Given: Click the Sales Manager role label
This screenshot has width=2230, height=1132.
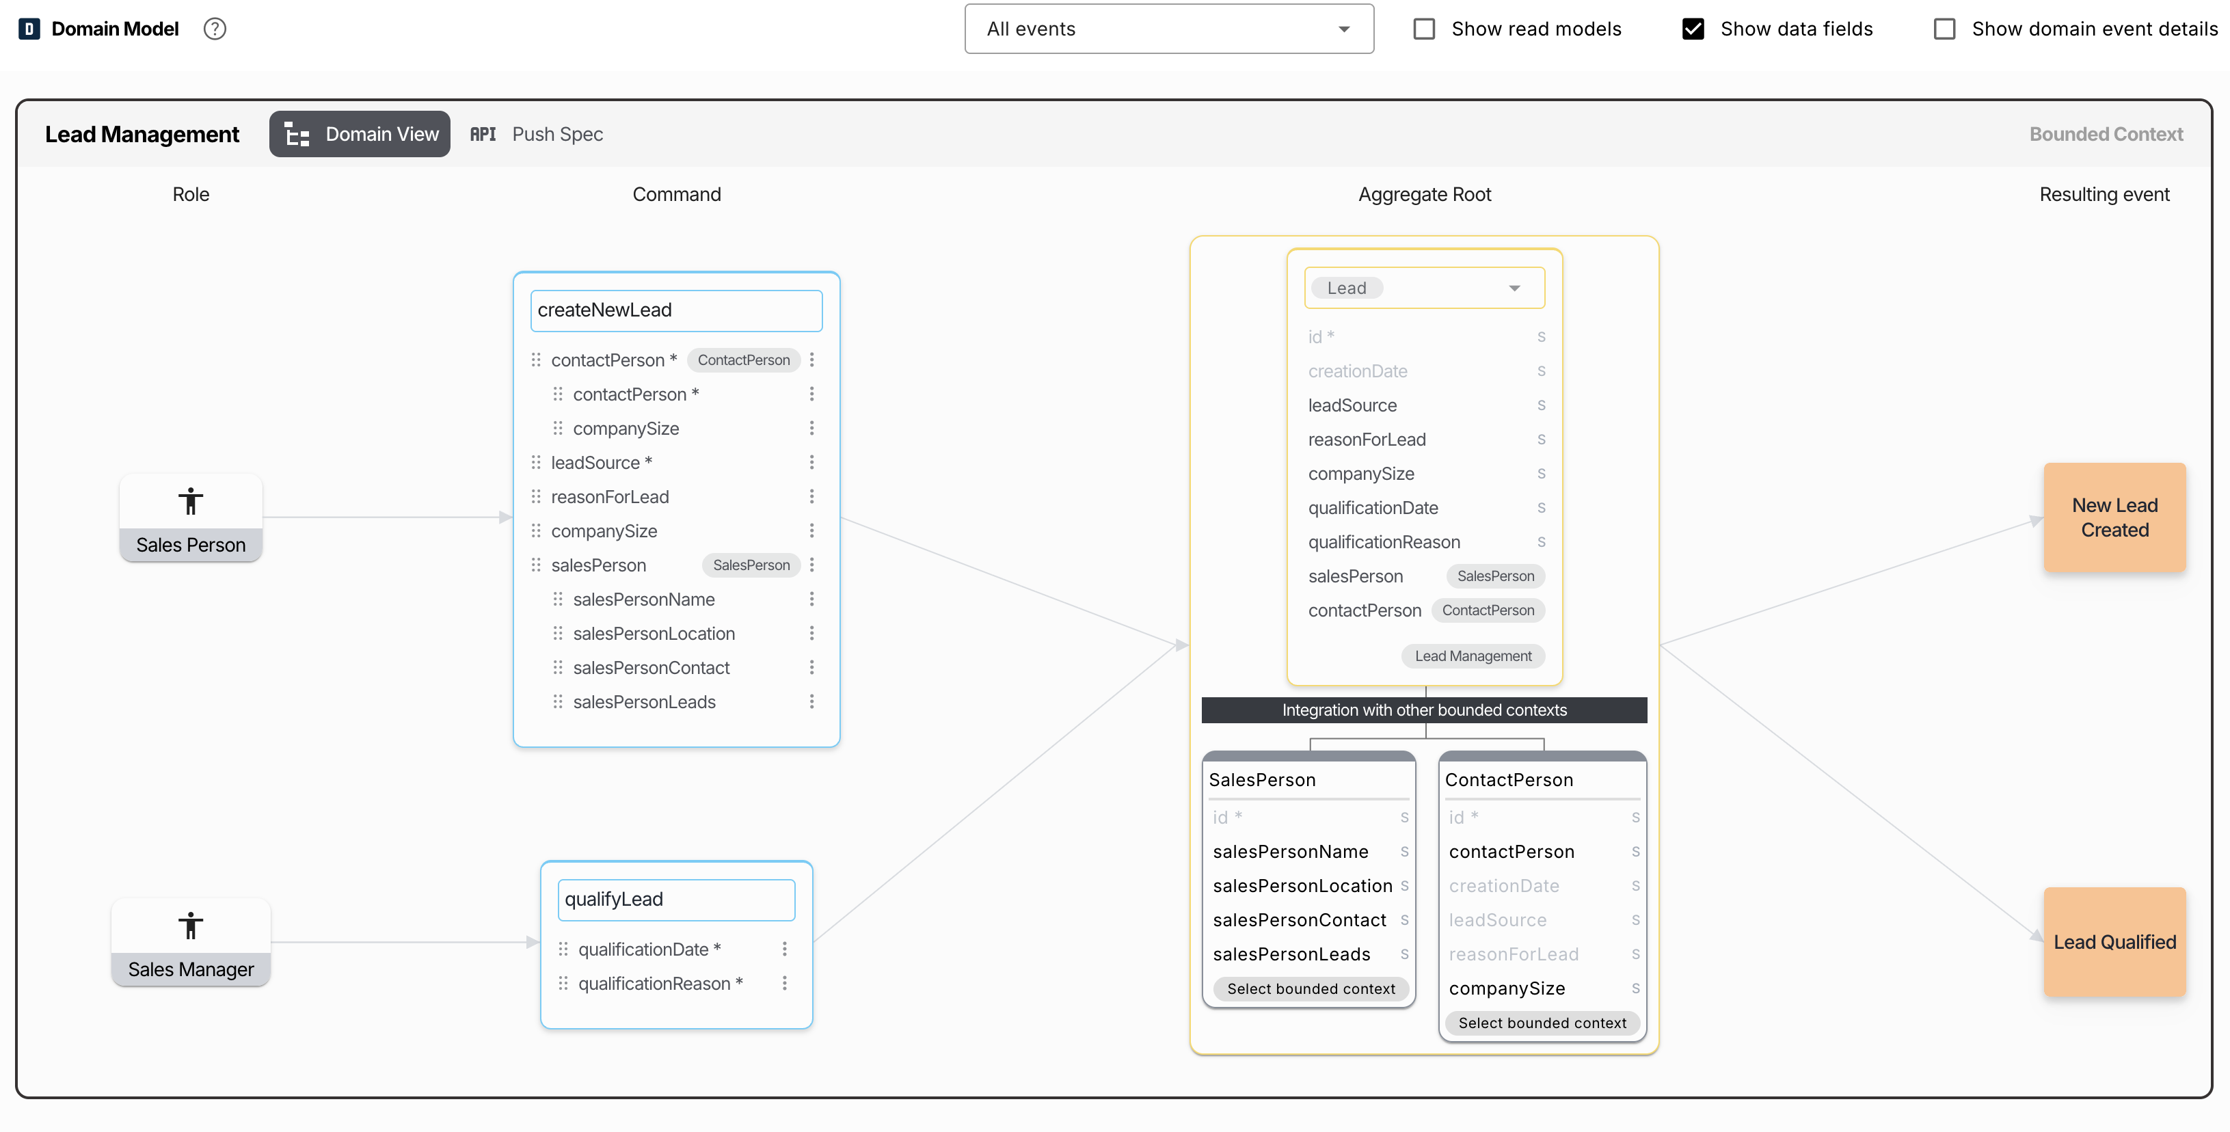Looking at the screenshot, I should (191, 969).
